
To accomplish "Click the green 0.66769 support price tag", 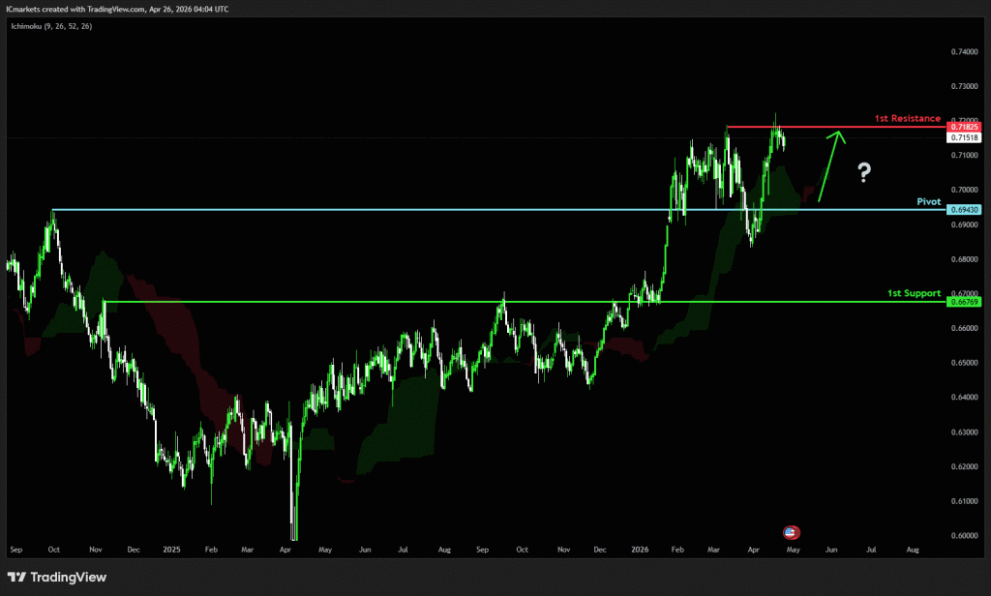I will (965, 302).
